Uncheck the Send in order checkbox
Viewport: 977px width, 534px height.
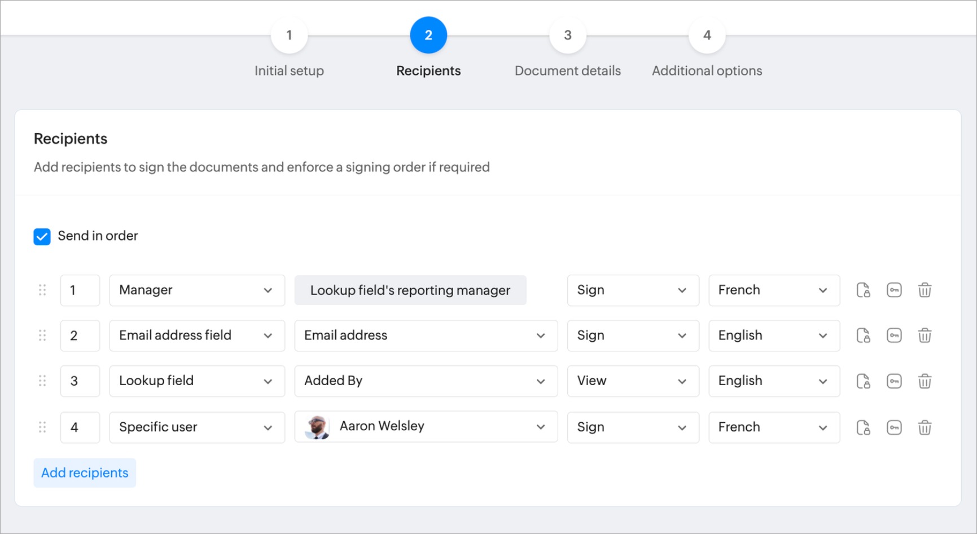pos(42,236)
